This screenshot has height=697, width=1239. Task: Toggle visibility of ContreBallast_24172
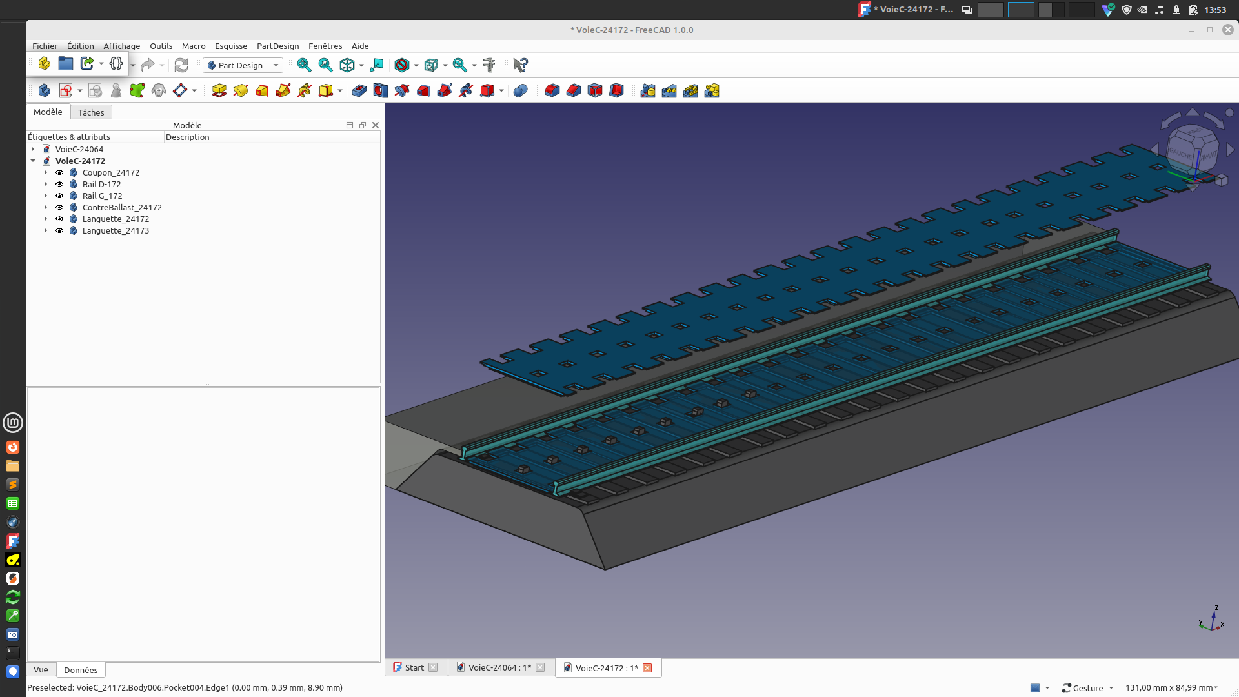coord(59,208)
